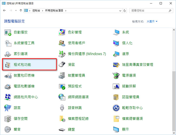Open the 聲音 sound icon
This screenshot has height=135, width=176.
8,130
